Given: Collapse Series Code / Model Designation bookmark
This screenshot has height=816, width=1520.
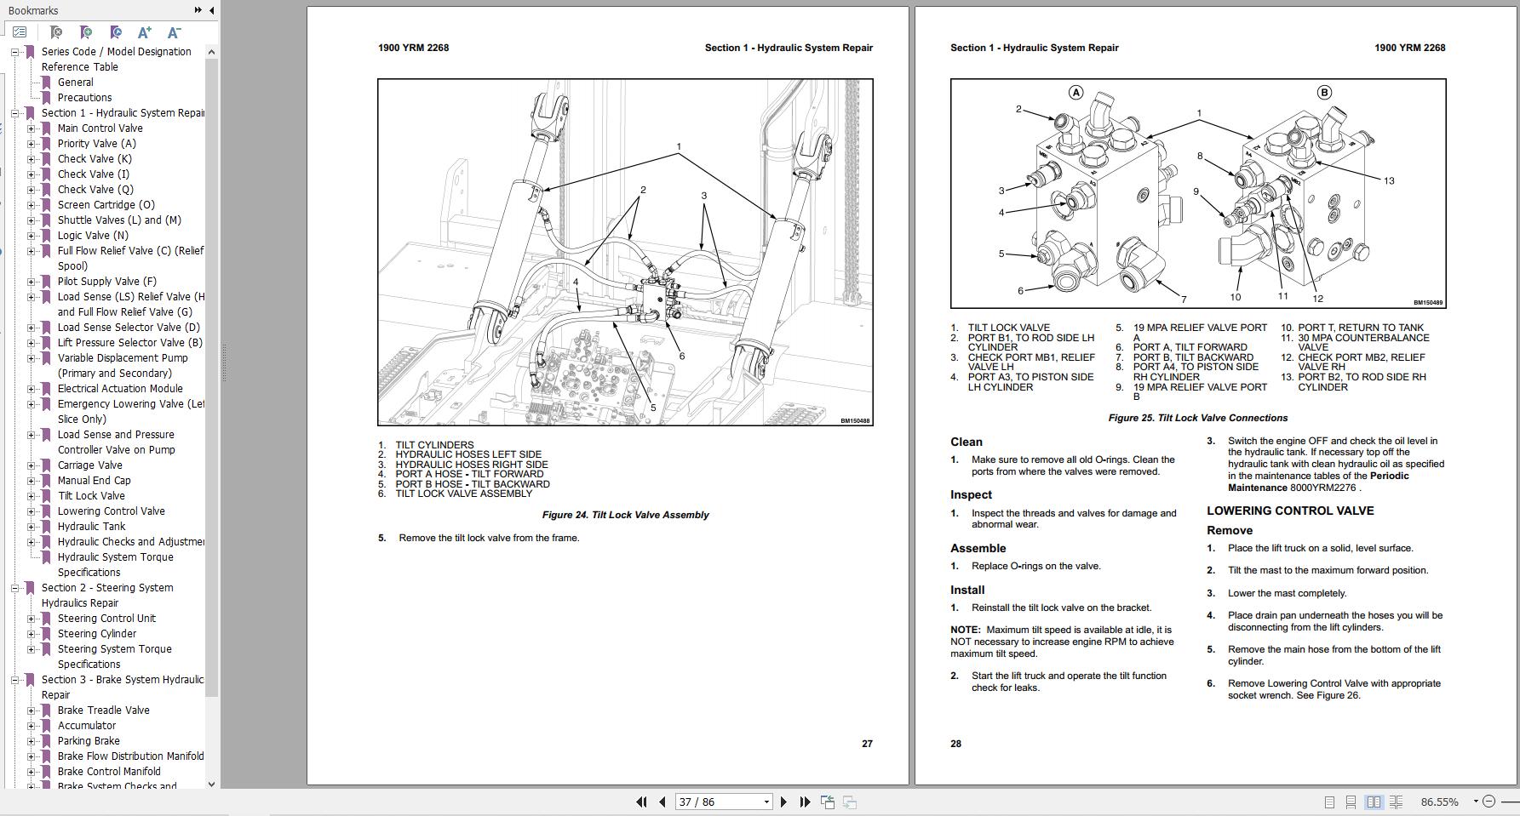Looking at the screenshot, I should 14,52.
